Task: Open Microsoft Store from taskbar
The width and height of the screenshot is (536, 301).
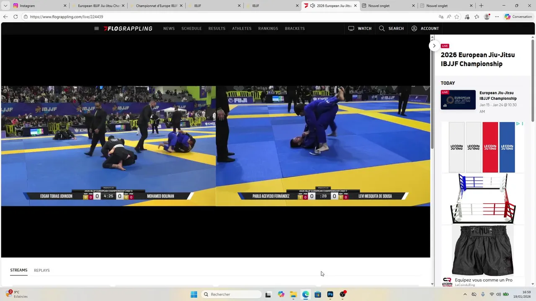Action: click(318, 294)
